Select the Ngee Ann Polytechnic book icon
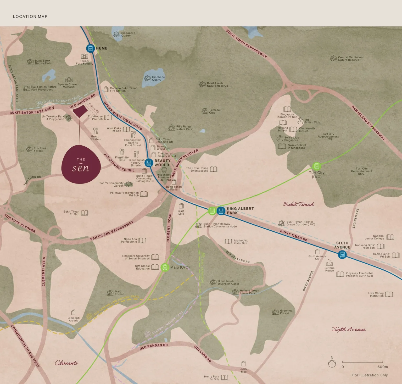This screenshot has height=384, width=402. point(142,240)
